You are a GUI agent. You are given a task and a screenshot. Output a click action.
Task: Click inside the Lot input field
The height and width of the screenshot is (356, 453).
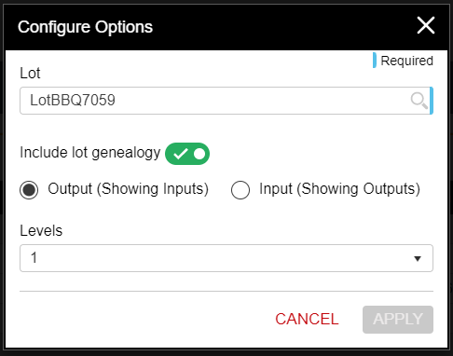point(226,101)
